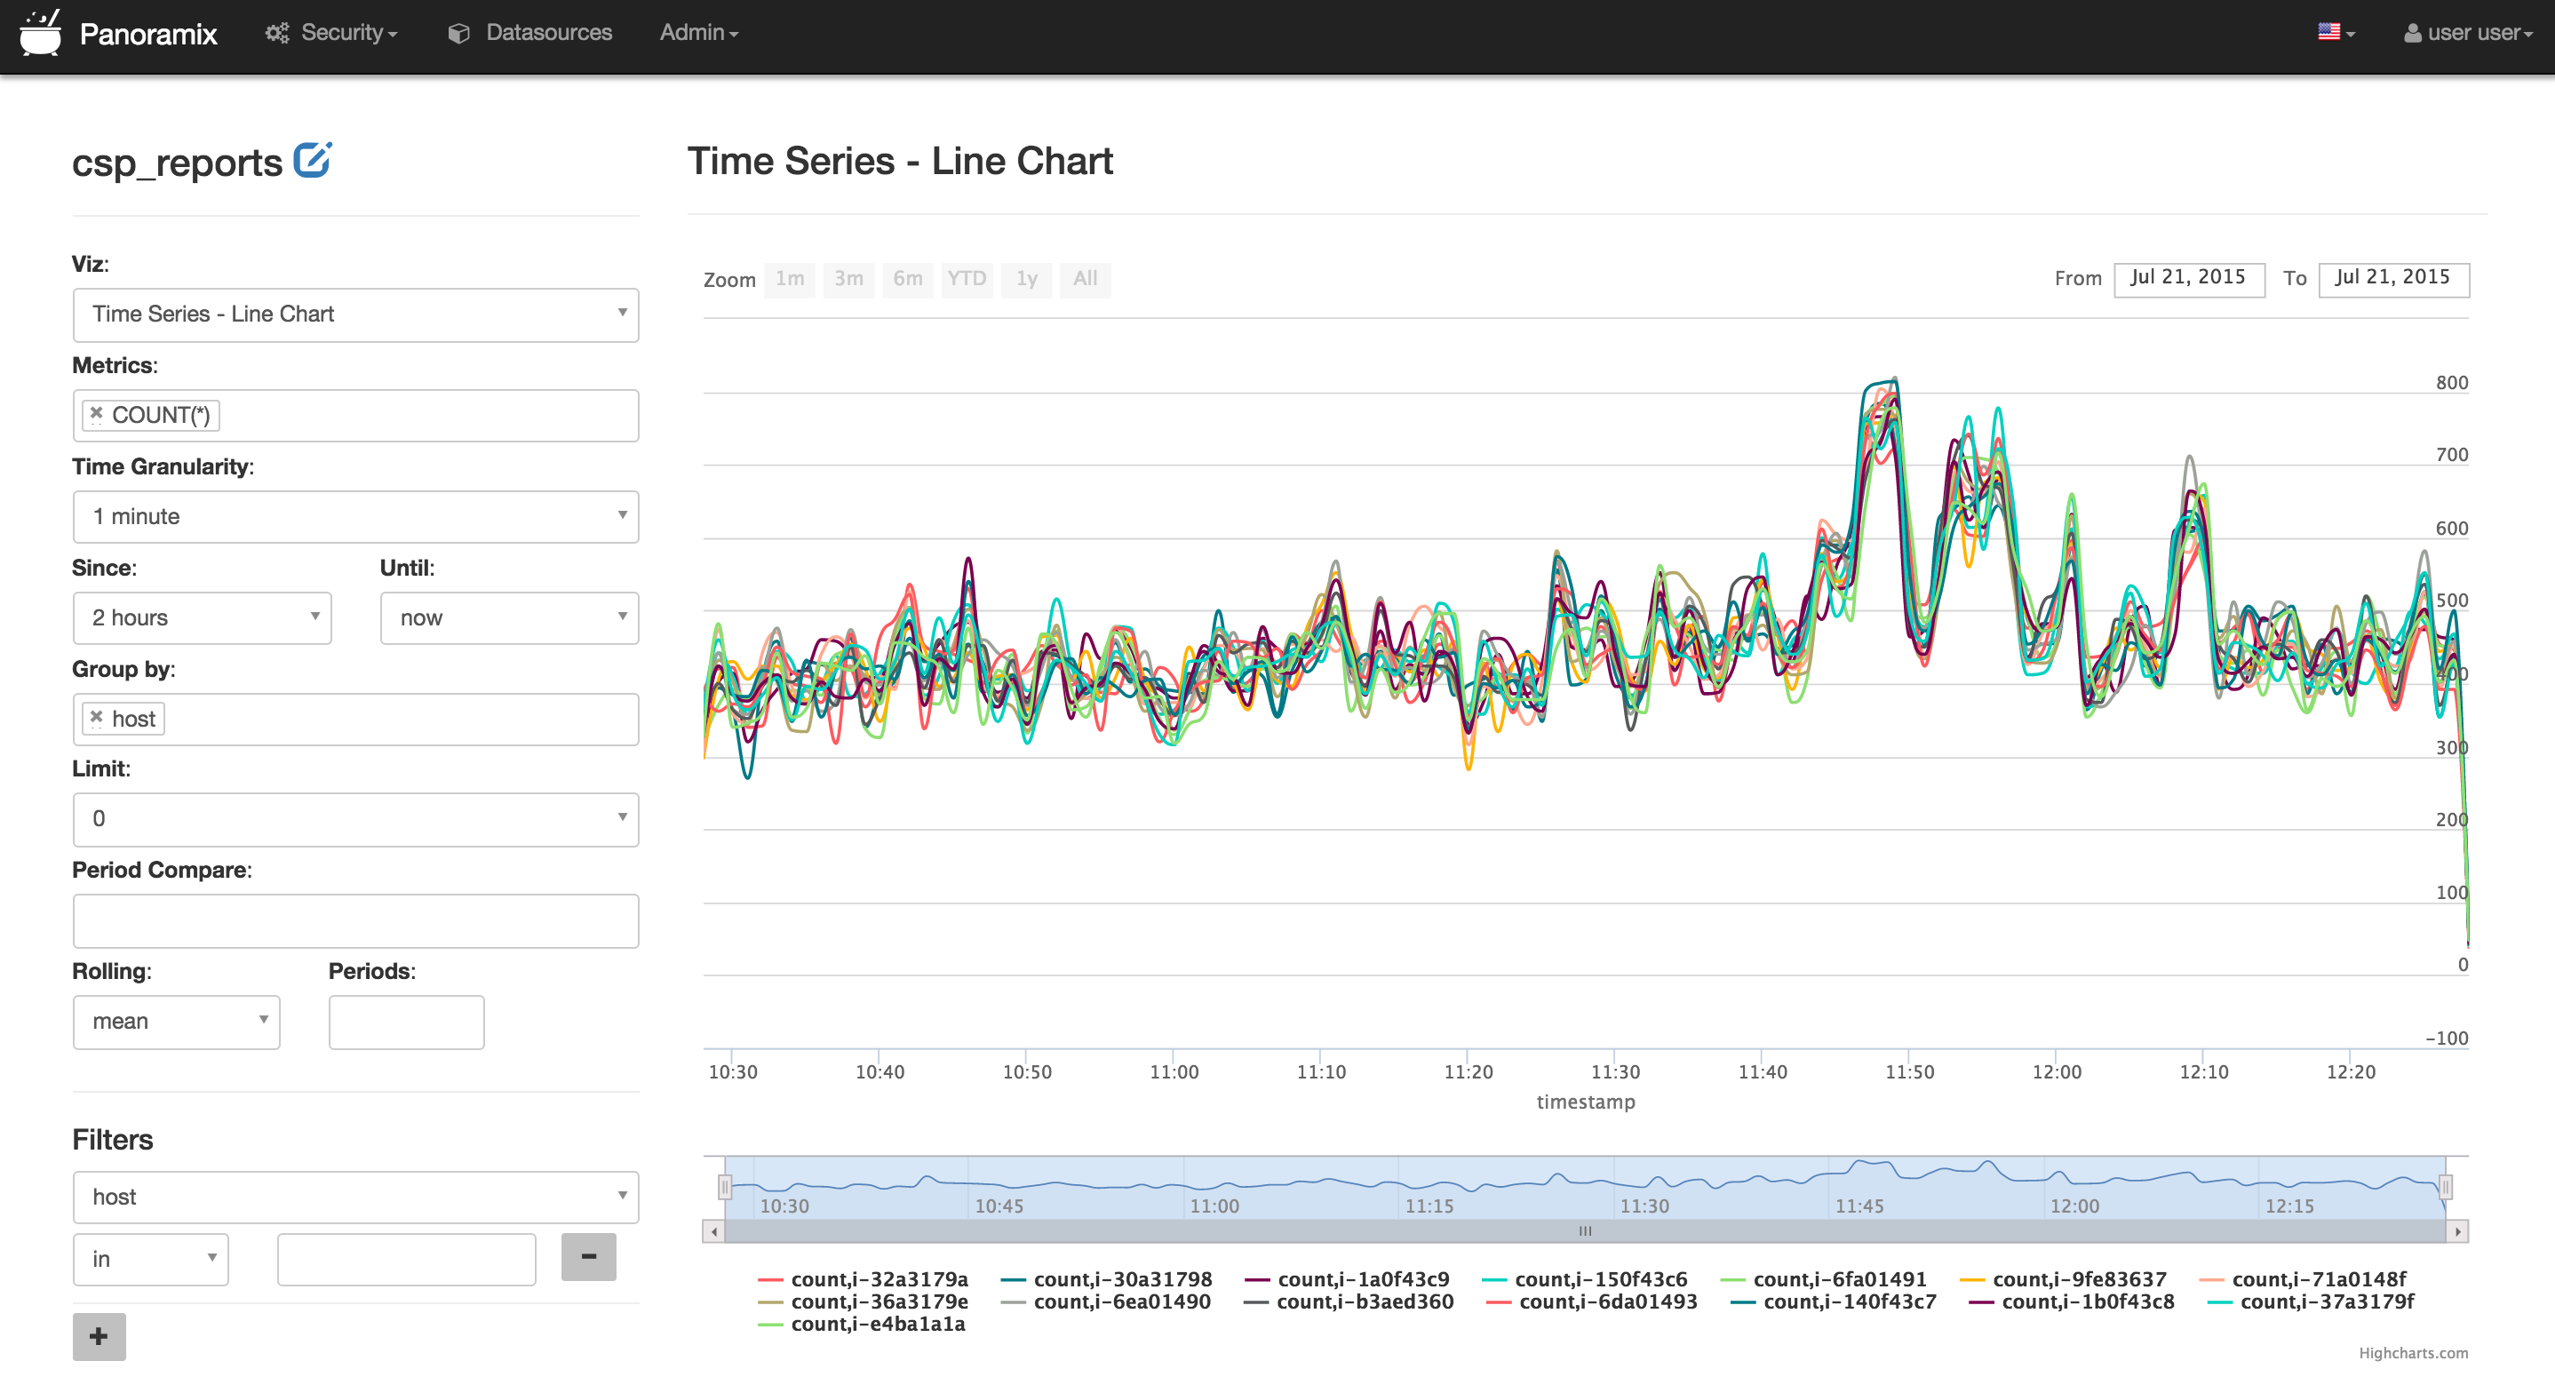Open the Since 2 hours dropdown
Screen dimensions: 2555x1377
202,618
